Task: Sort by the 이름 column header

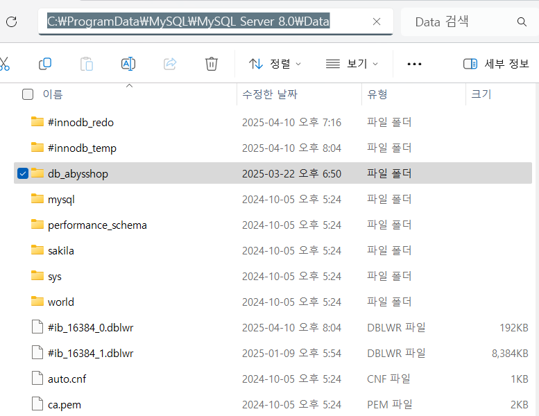Action: (53, 94)
